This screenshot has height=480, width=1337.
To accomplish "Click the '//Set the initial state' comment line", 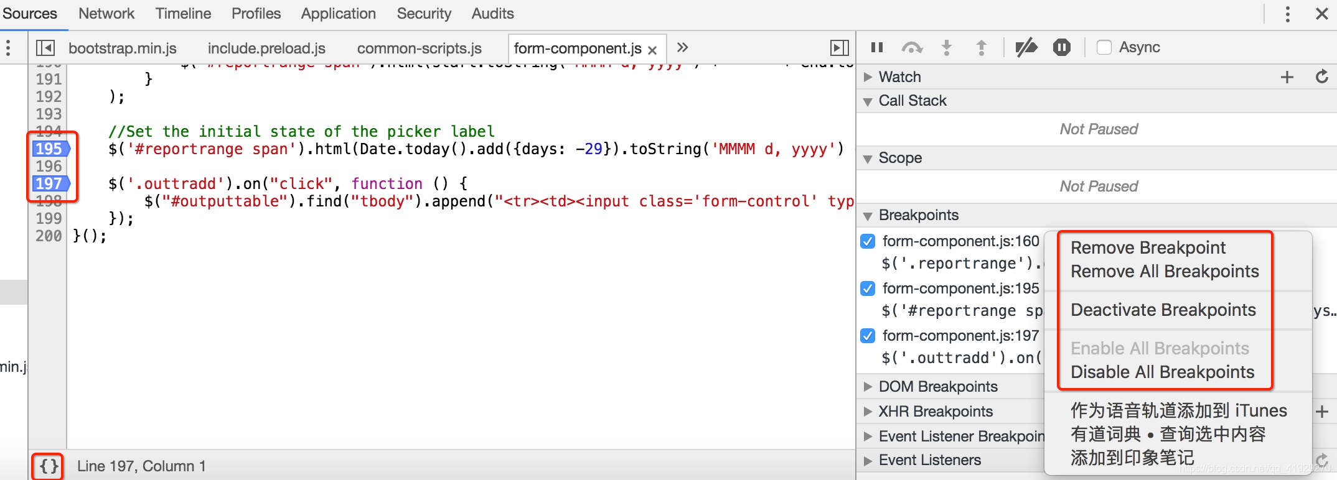I will [301, 131].
